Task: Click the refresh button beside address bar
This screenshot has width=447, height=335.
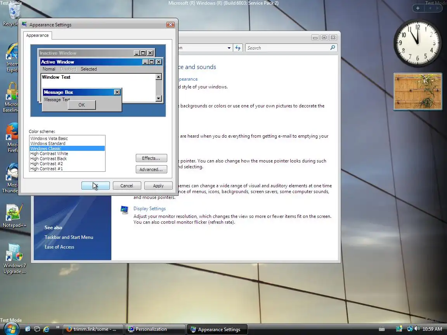Action: click(x=238, y=48)
